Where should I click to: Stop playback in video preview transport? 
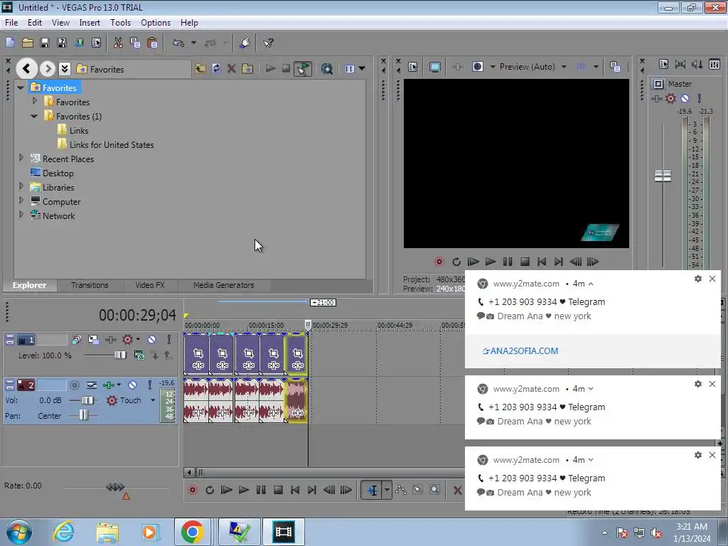coord(525,262)
